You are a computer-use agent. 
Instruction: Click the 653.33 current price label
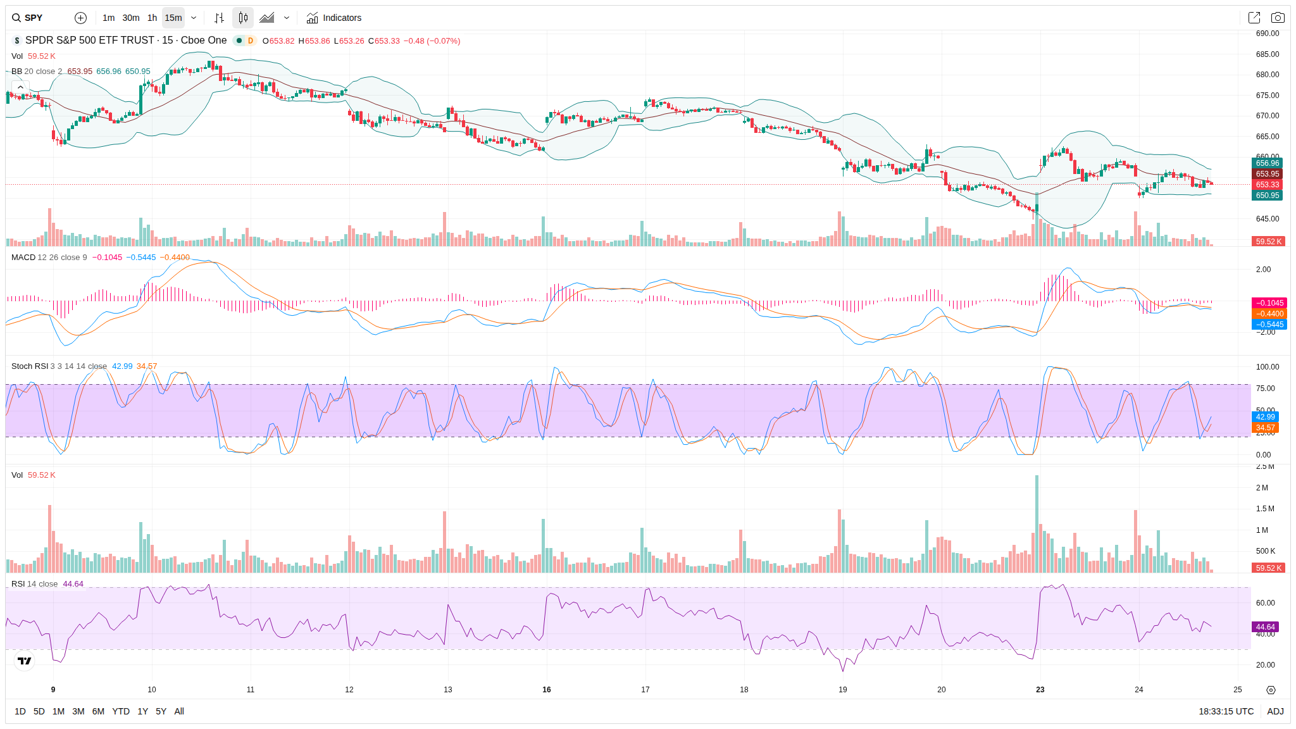[1268, 185]
